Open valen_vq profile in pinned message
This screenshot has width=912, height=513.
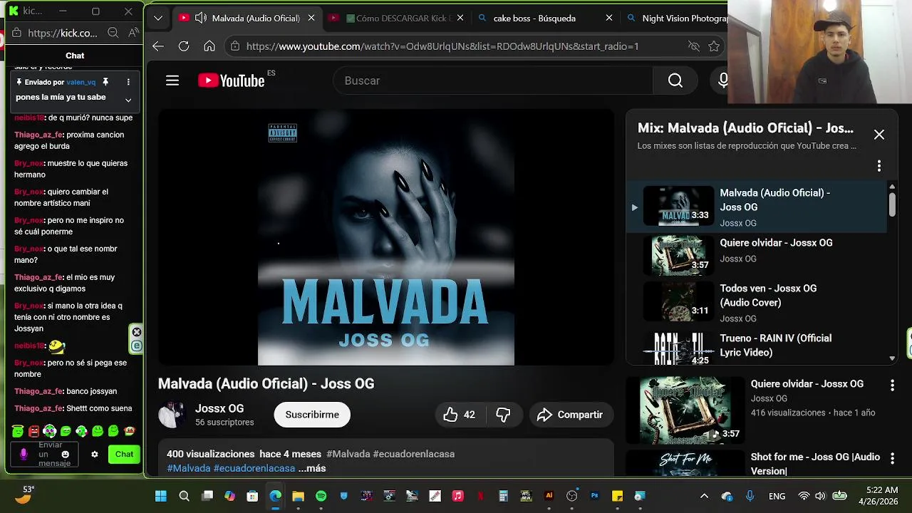click(x=81, y=82)
